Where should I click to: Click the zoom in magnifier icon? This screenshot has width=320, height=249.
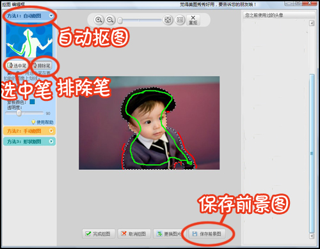(x=99, y=20)
